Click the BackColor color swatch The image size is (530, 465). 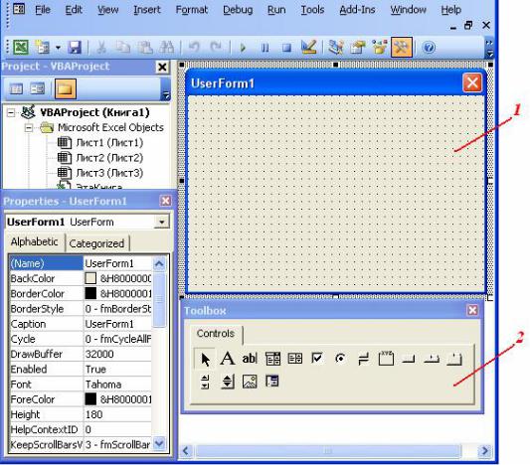pos(90,278)
